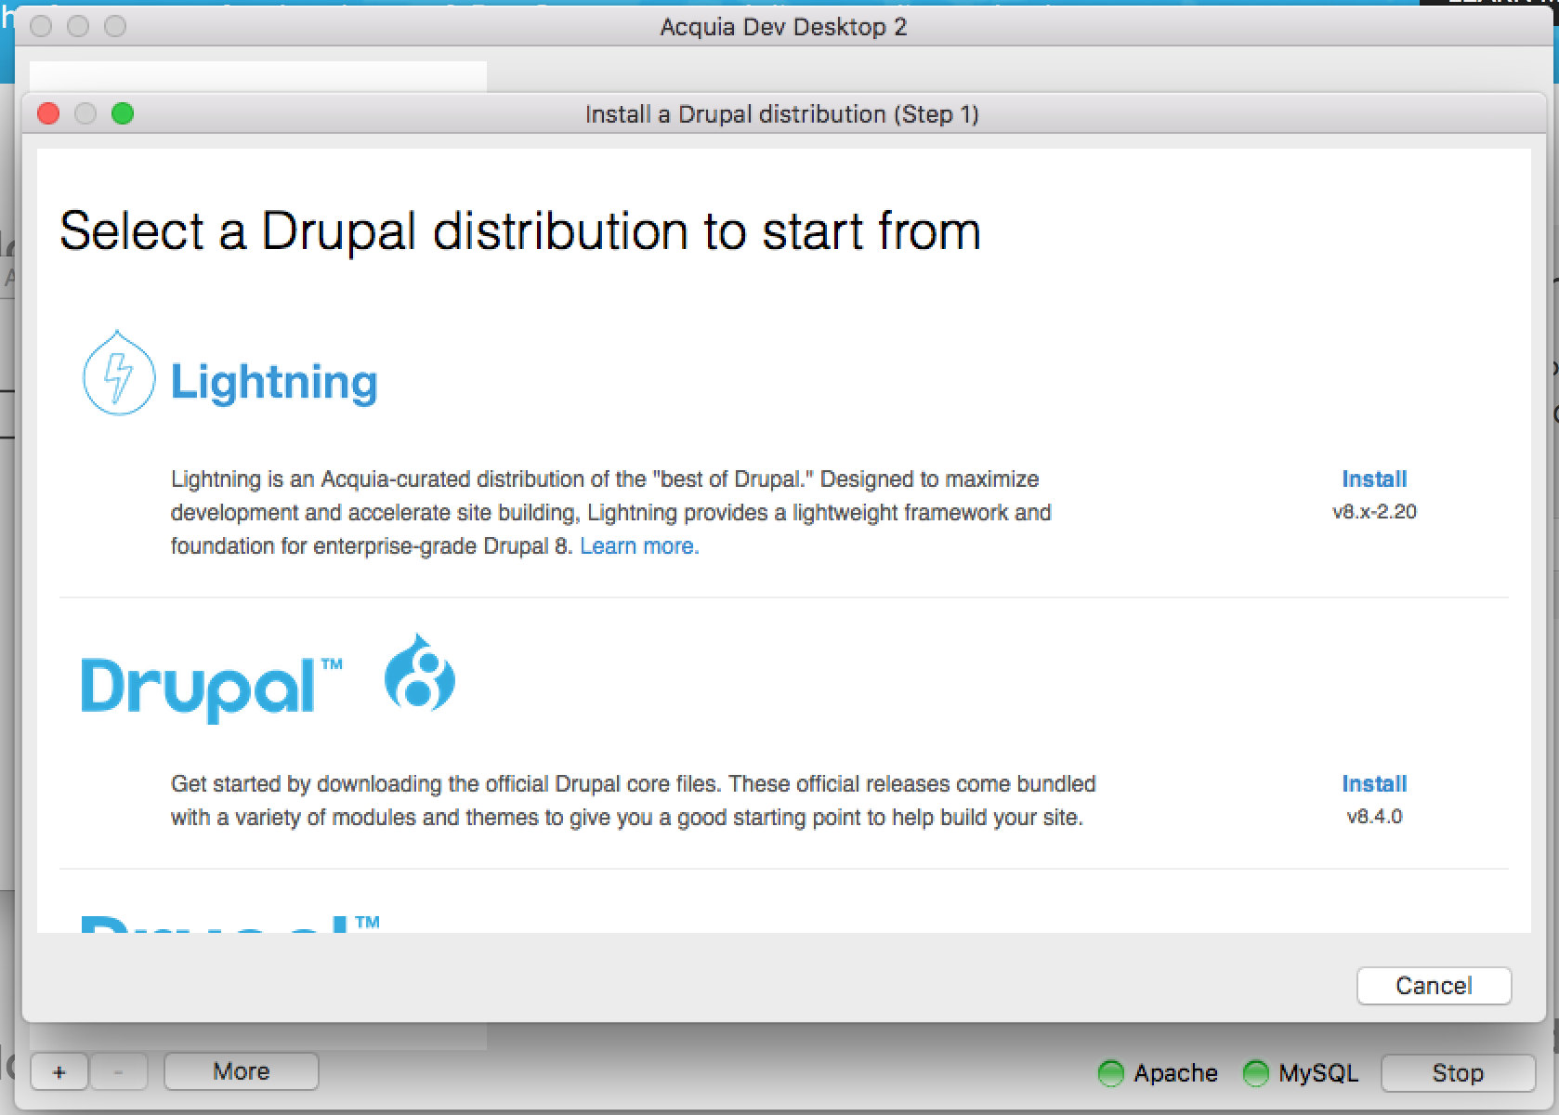The height and width of the screenshot is (1115, 1559).
Task: Click the heading Select a Drupal distribution
Action: (520, 231)
